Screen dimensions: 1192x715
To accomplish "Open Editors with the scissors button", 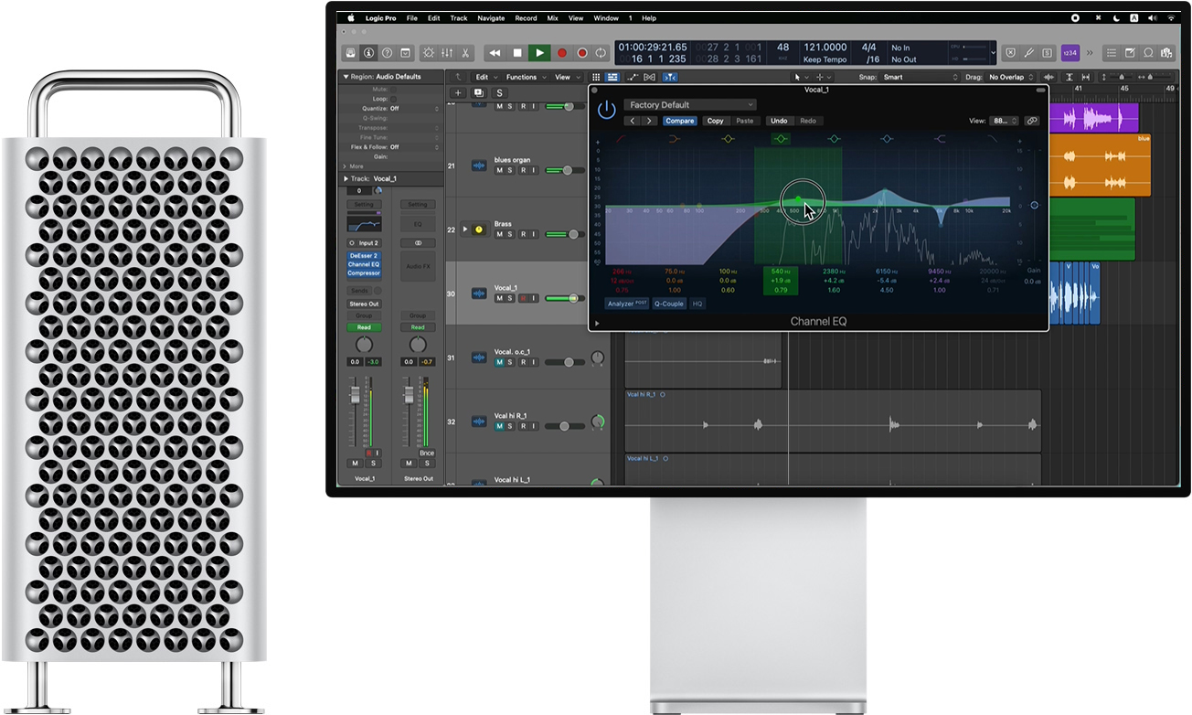I will pos(465,53).
